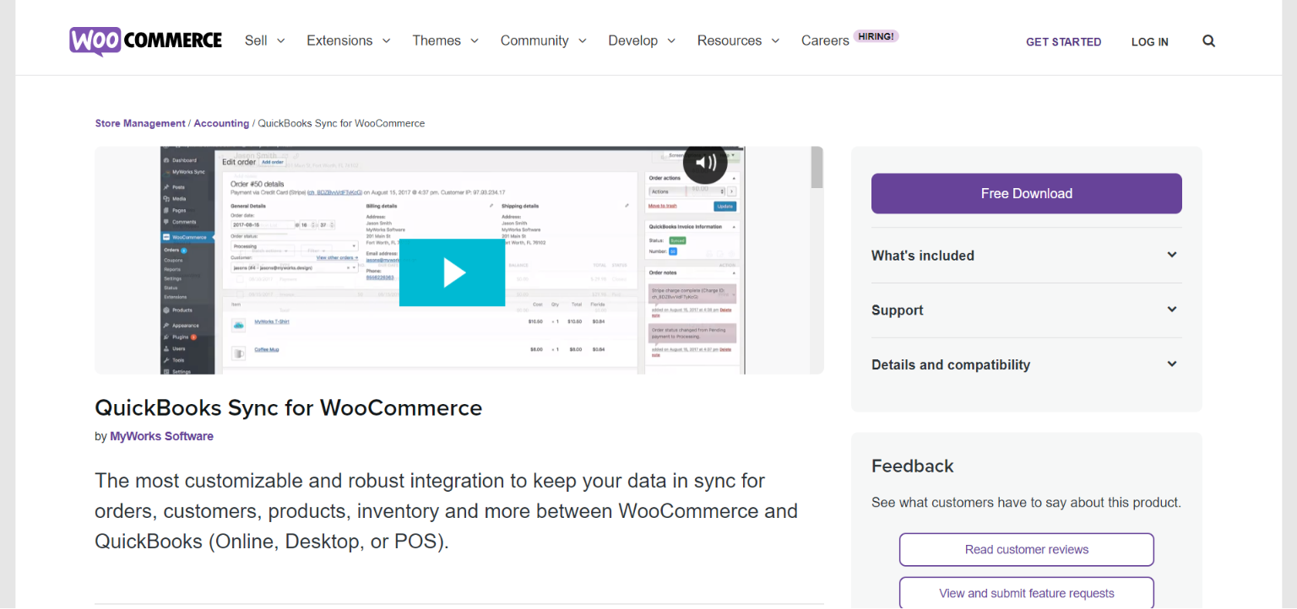Click LOG IN link
Image resolution: width=1297 pixels, height=609 pixels.
[x=1149, y=41]
